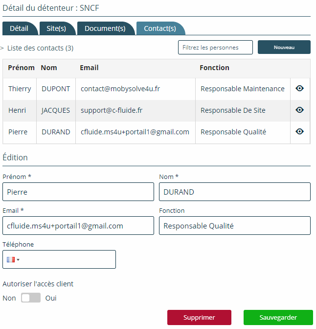Select the French flag phone country icon
This screenshot has height=329, width=316.
[x=11, y=260]
